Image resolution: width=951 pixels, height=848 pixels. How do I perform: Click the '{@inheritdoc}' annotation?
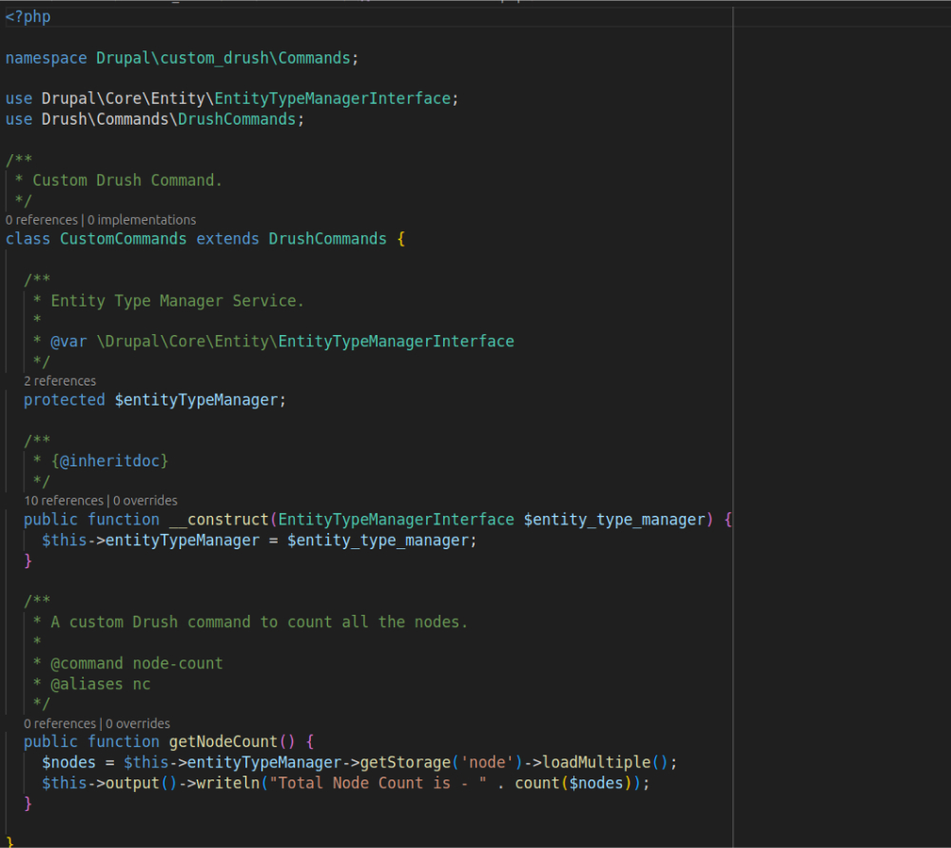[109, 462]
